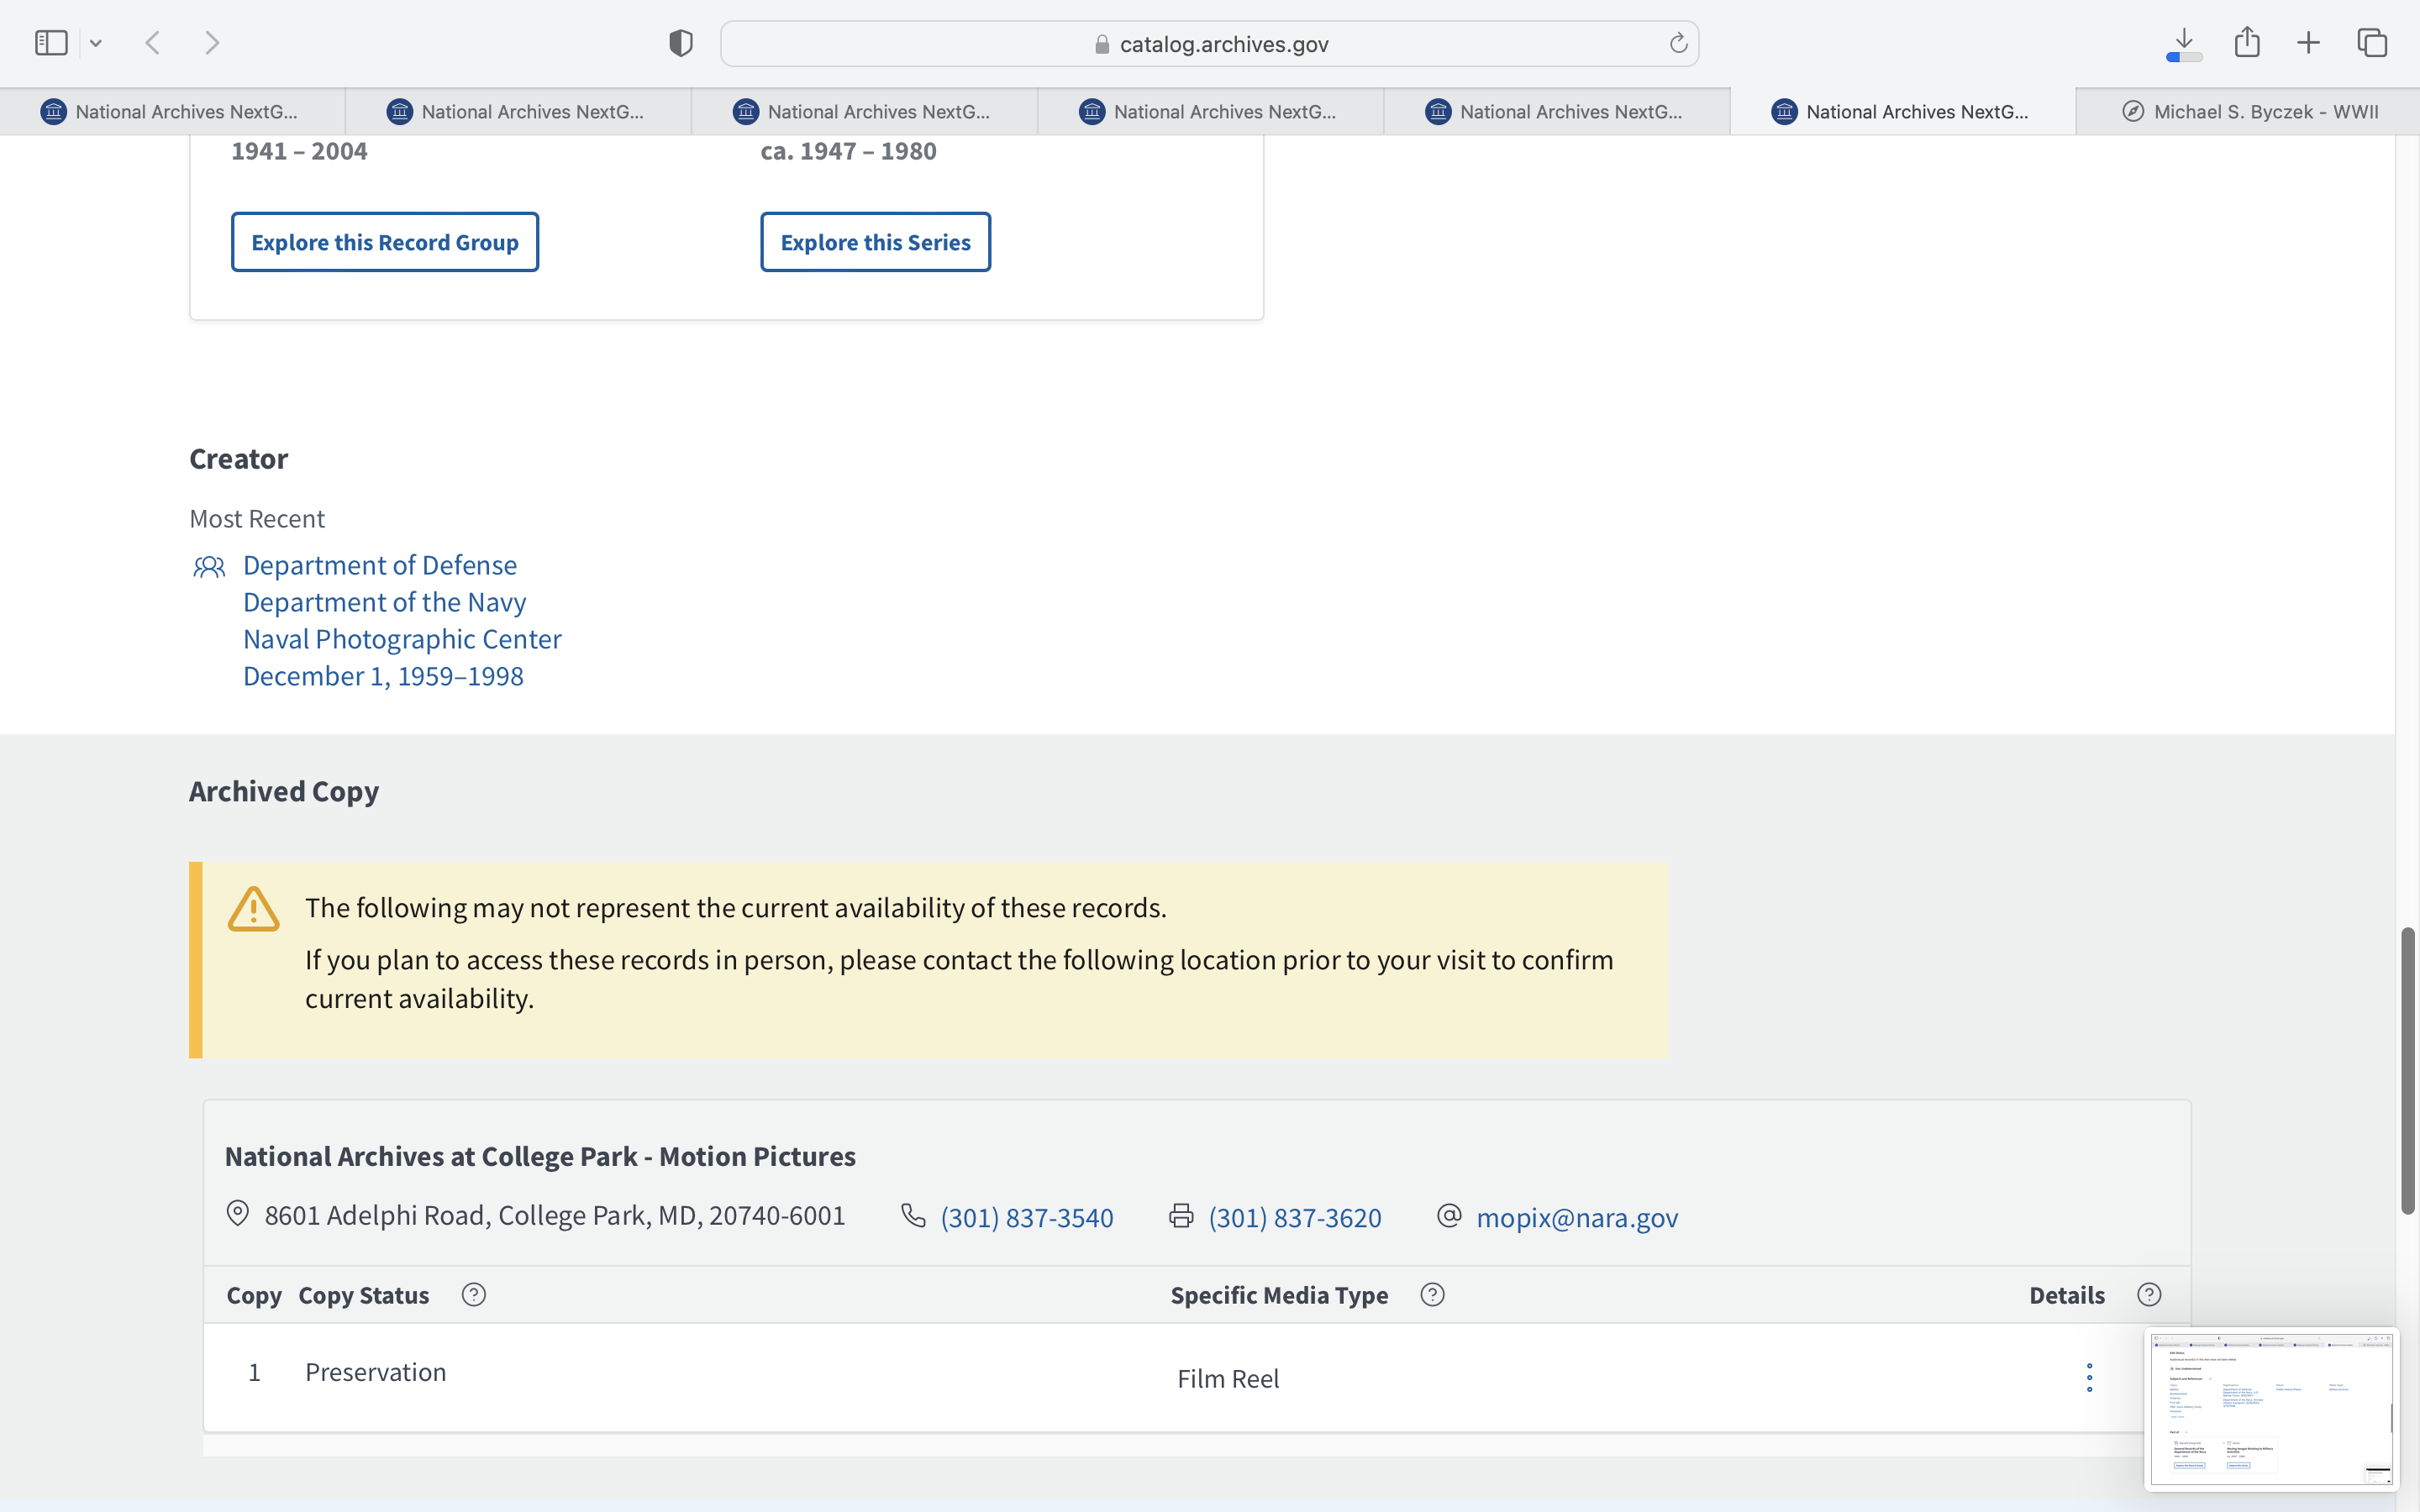Click the mopix@nara.gov email link
The image size is (2420, 1512).
point(1576,1217)
